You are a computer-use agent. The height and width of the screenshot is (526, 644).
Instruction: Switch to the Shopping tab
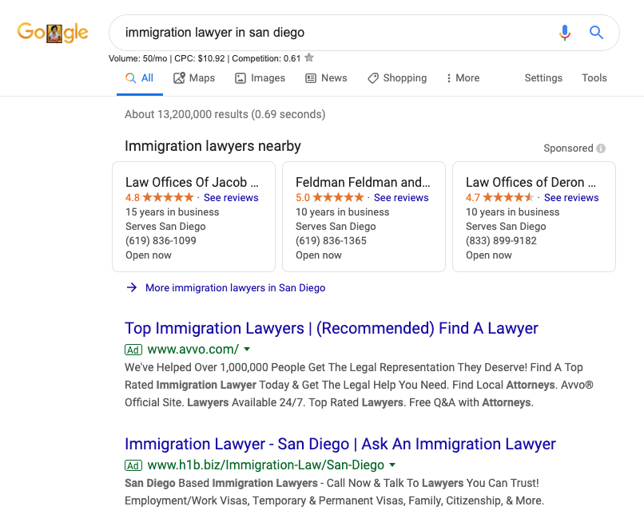[x=397, y=78]
